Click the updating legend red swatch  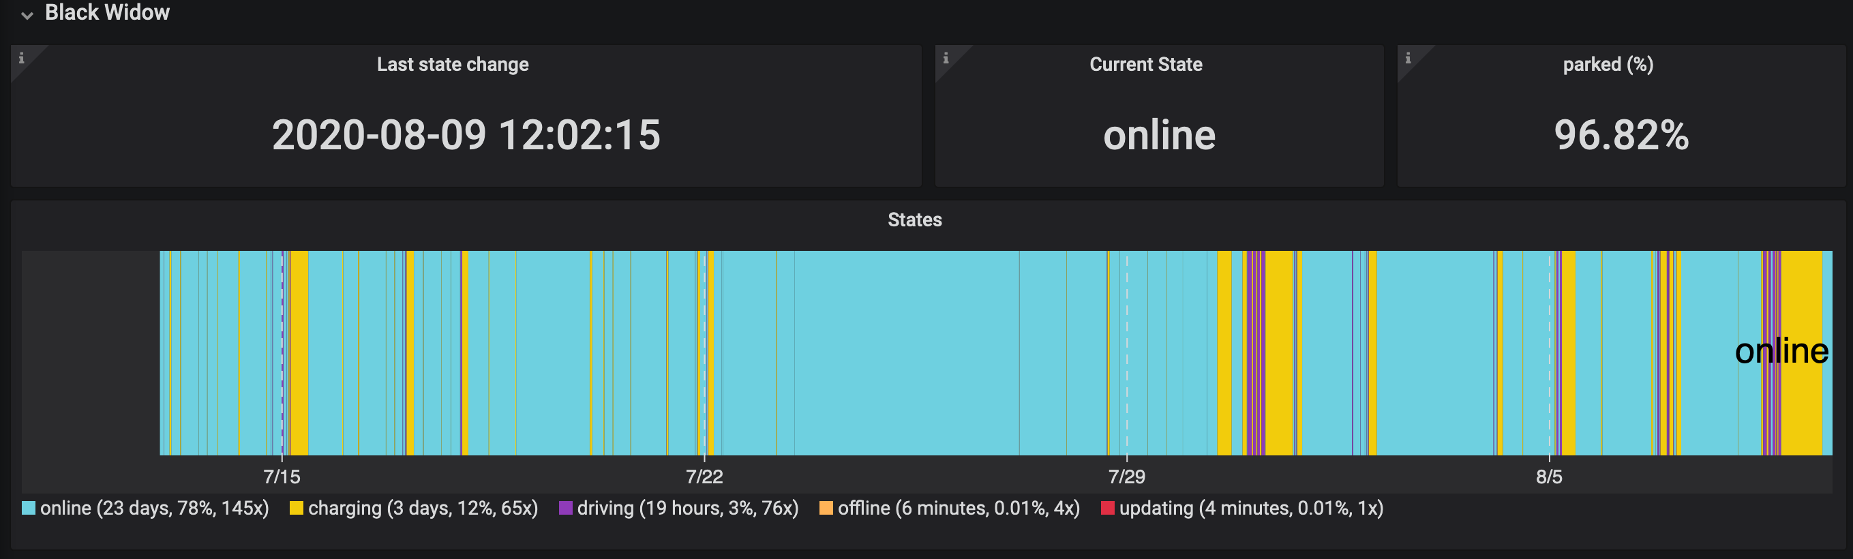[1108, 508]
